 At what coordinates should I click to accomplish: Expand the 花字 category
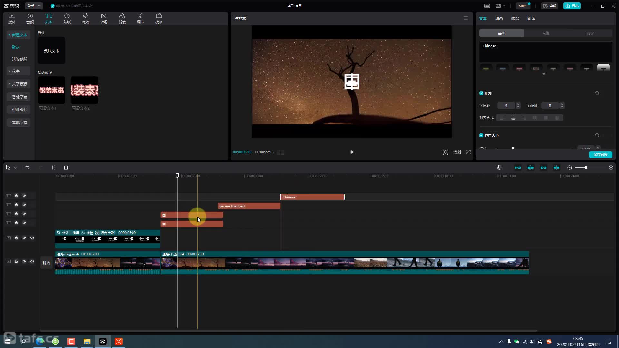tap(19, 71)
